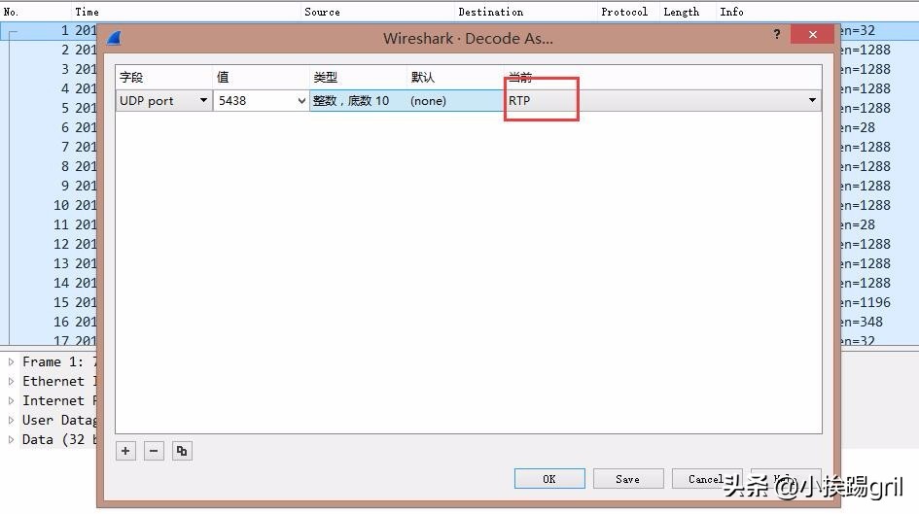Screen dimensions: 919x514
Task: Confirm with the OK button
Action: tap(549, 479)
